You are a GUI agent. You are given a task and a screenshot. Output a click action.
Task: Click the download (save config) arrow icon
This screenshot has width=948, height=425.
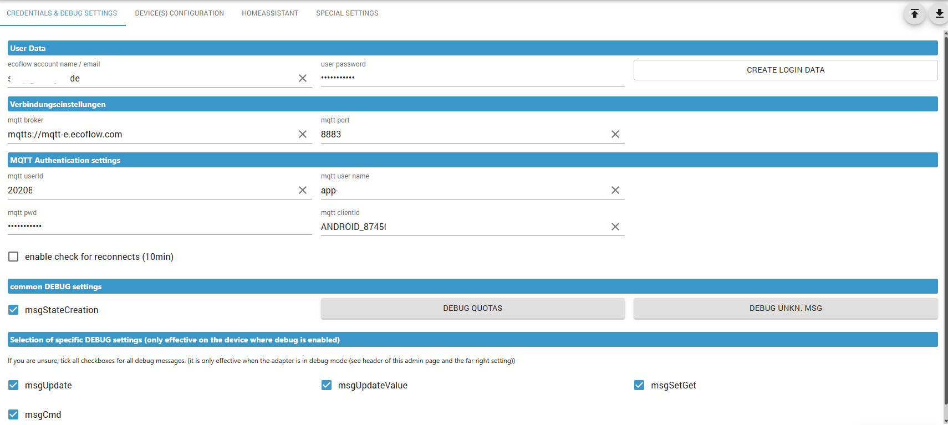[939, 14]
